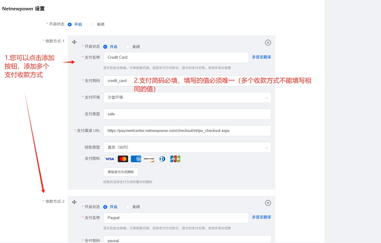Click the credit_card 支付简码 field
381x243 pixels.
tap(187, 81)
